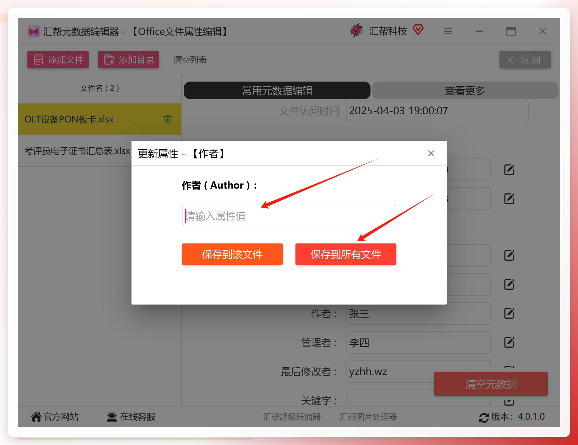
Task: Click 保存到所有文件 button
Action: click(346, 254)
